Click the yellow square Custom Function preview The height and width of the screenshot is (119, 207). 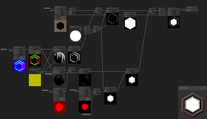click(x=35, y=80)
